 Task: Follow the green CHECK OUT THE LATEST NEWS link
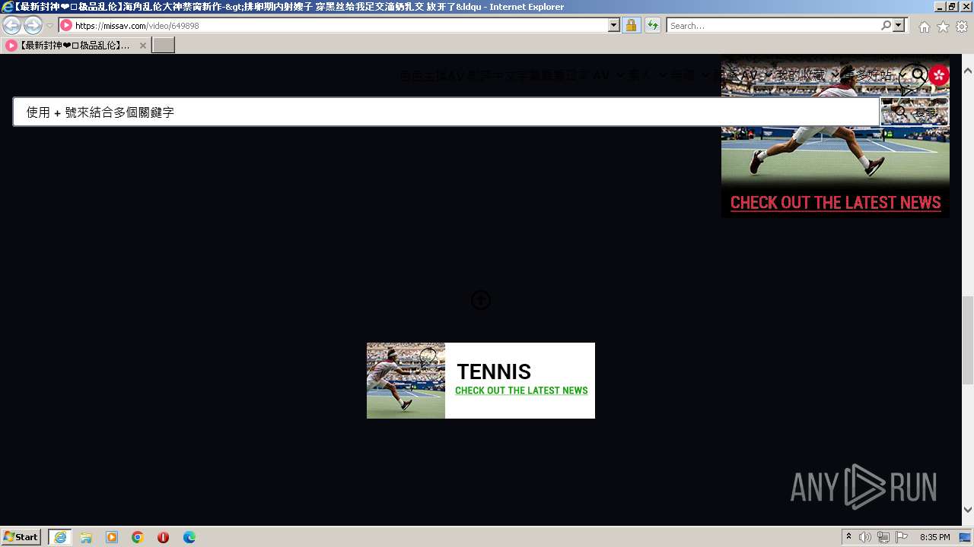[x=521, y=390]
